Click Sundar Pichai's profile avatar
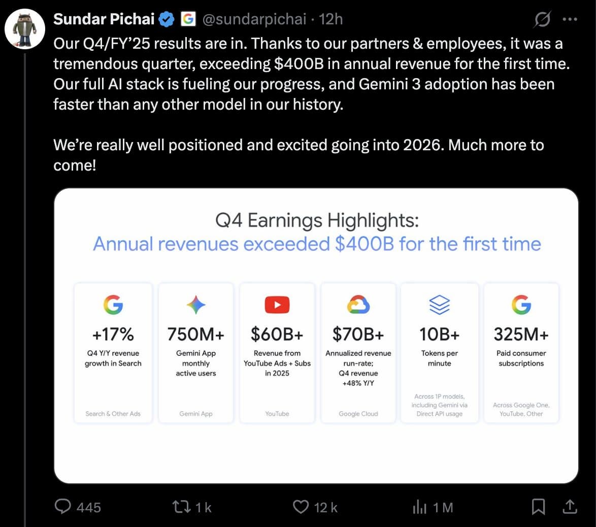596x527 pixels. pos(24,29)
